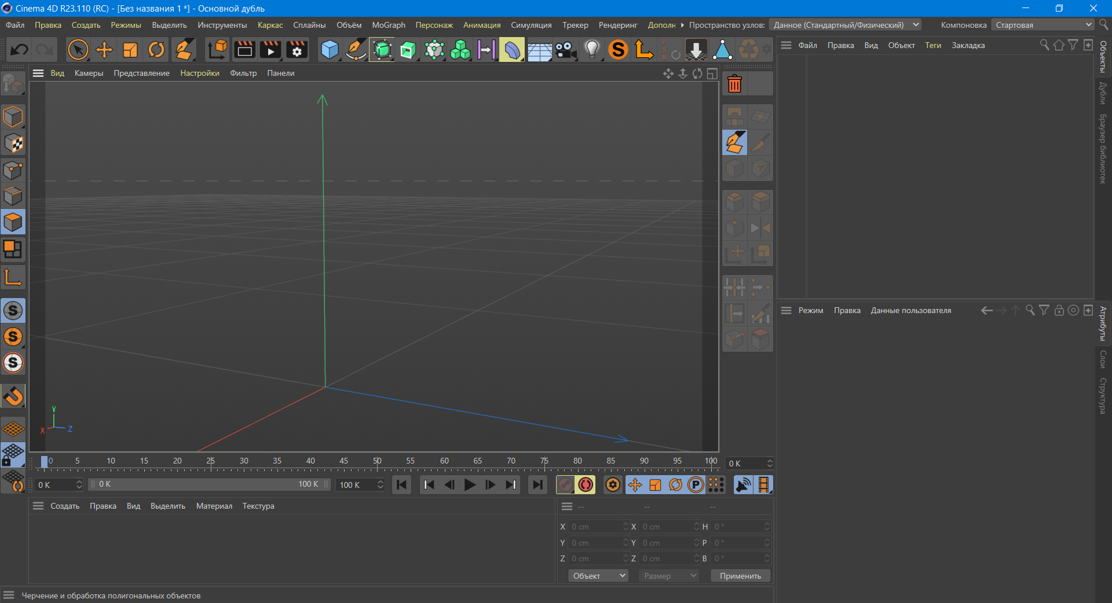This screenshot has height=603, width=1112.
Task: Expand the Attributes manager hamburger menu
Action: pyautogui.click(x=786, y=311)
